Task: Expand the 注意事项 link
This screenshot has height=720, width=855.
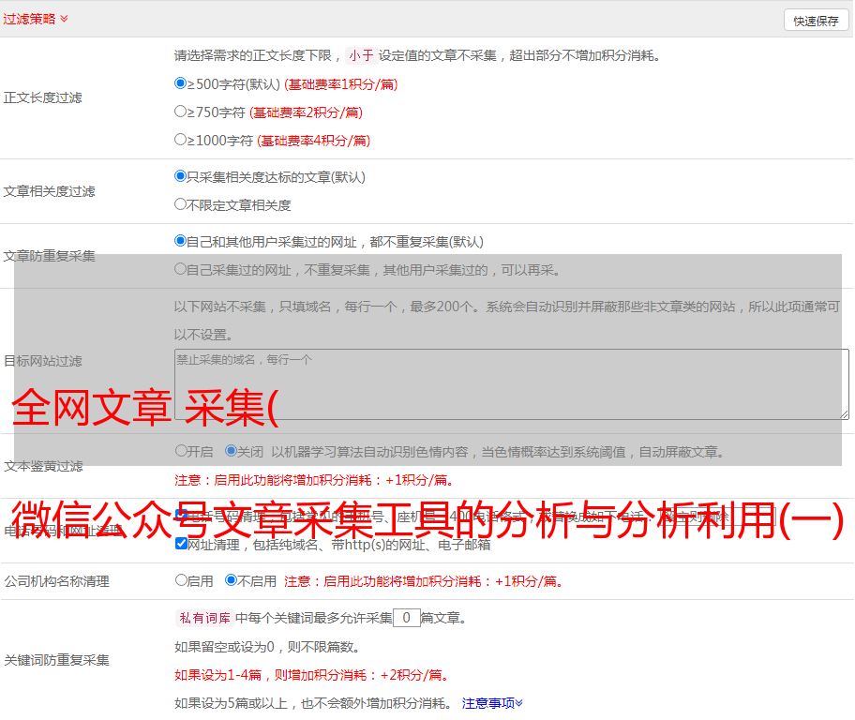Action: pos(492,703)
